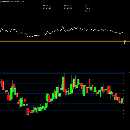This screenshot has height=130, width=130.
Task: Click the price axis label 80
Action: click(x=123, y=77)
